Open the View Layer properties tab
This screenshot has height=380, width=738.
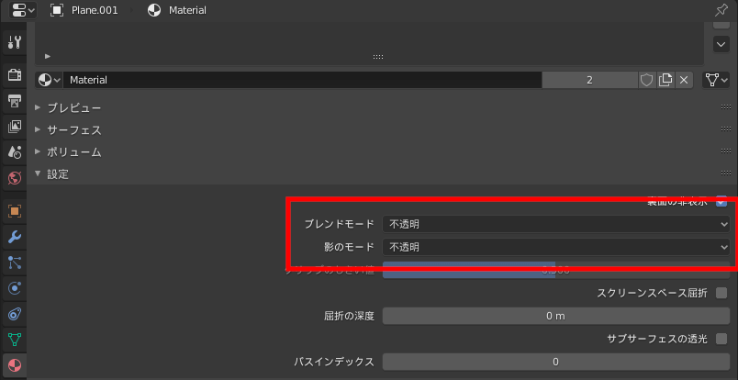14,126
